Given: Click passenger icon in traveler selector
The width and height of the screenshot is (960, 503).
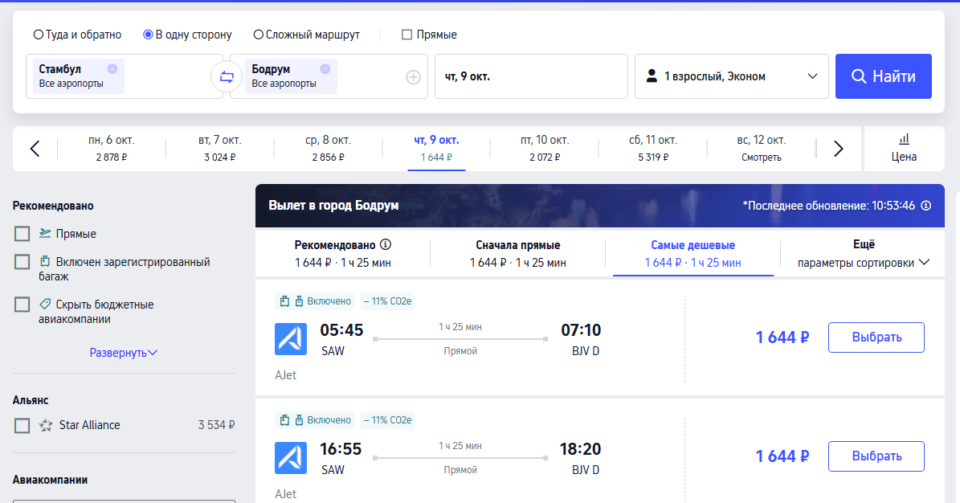Looking at the screenshot, I should tap(652, 76).
